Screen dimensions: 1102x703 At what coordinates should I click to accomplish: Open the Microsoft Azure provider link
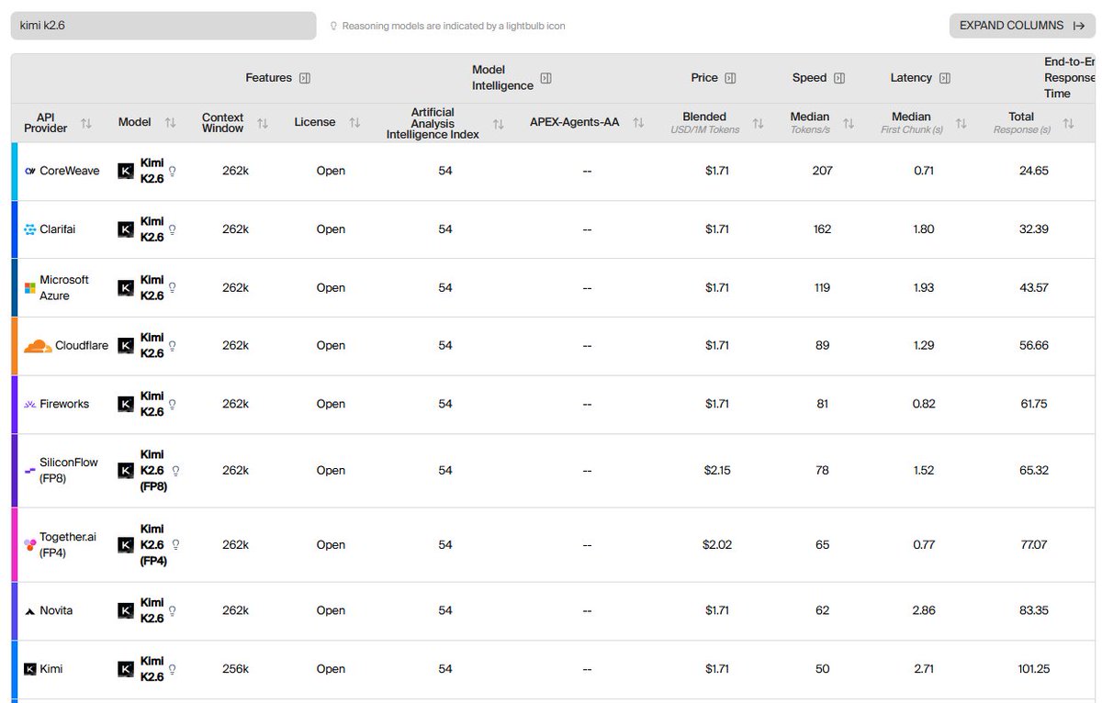pyautogui.click(x=64, y=288)
